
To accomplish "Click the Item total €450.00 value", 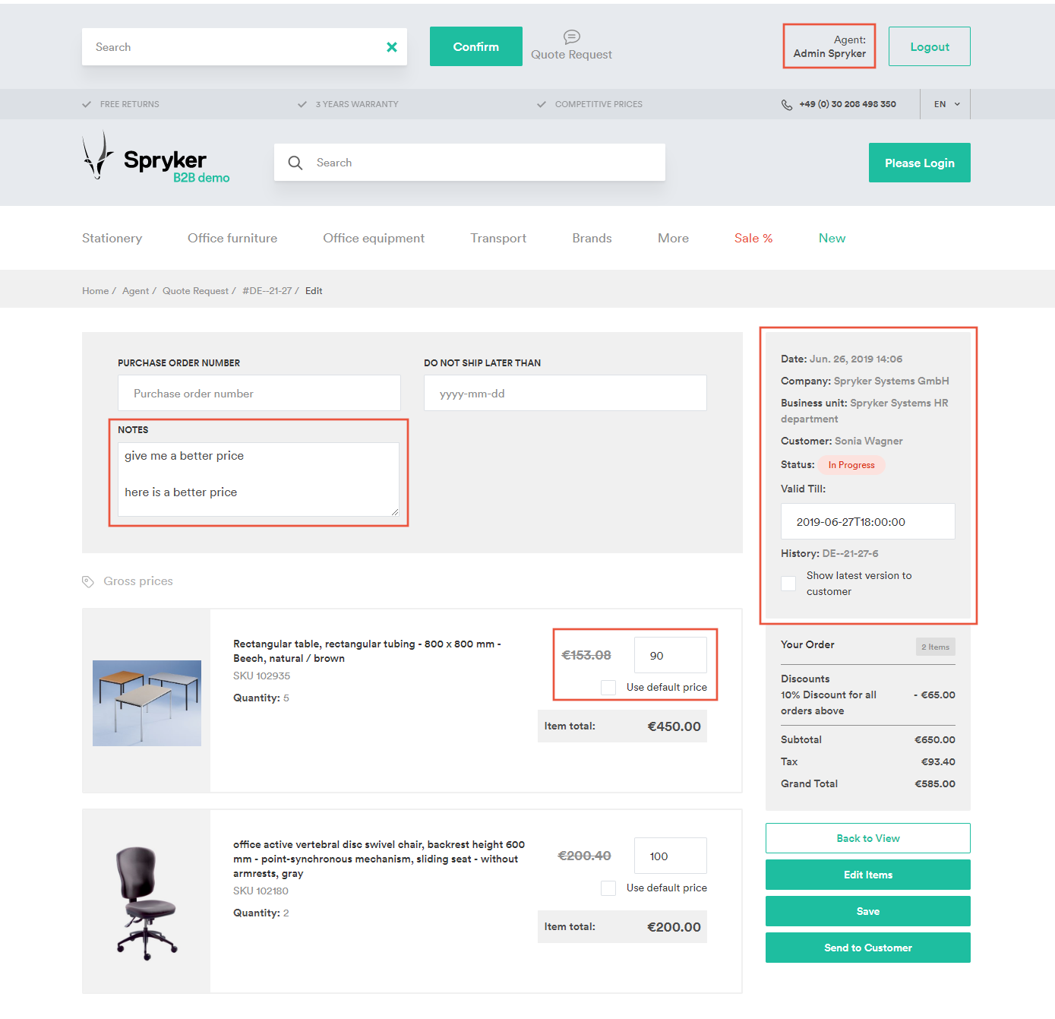I will point(674,726).
